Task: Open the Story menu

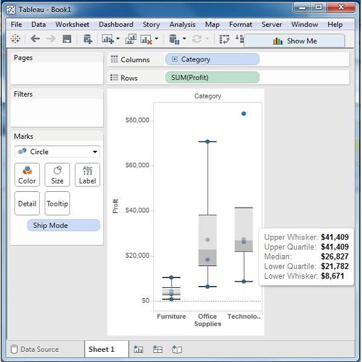Action: pyautogui.click(x=151, y=25)
